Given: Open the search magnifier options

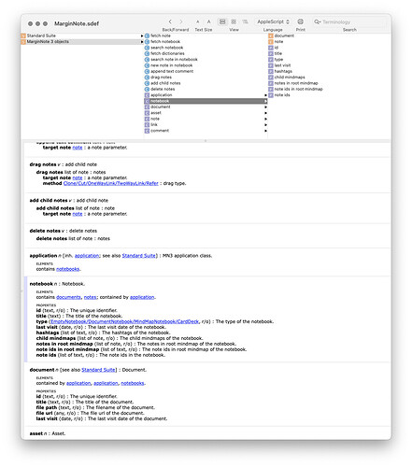Looking at the screenshot, I should tap(318, 21).
